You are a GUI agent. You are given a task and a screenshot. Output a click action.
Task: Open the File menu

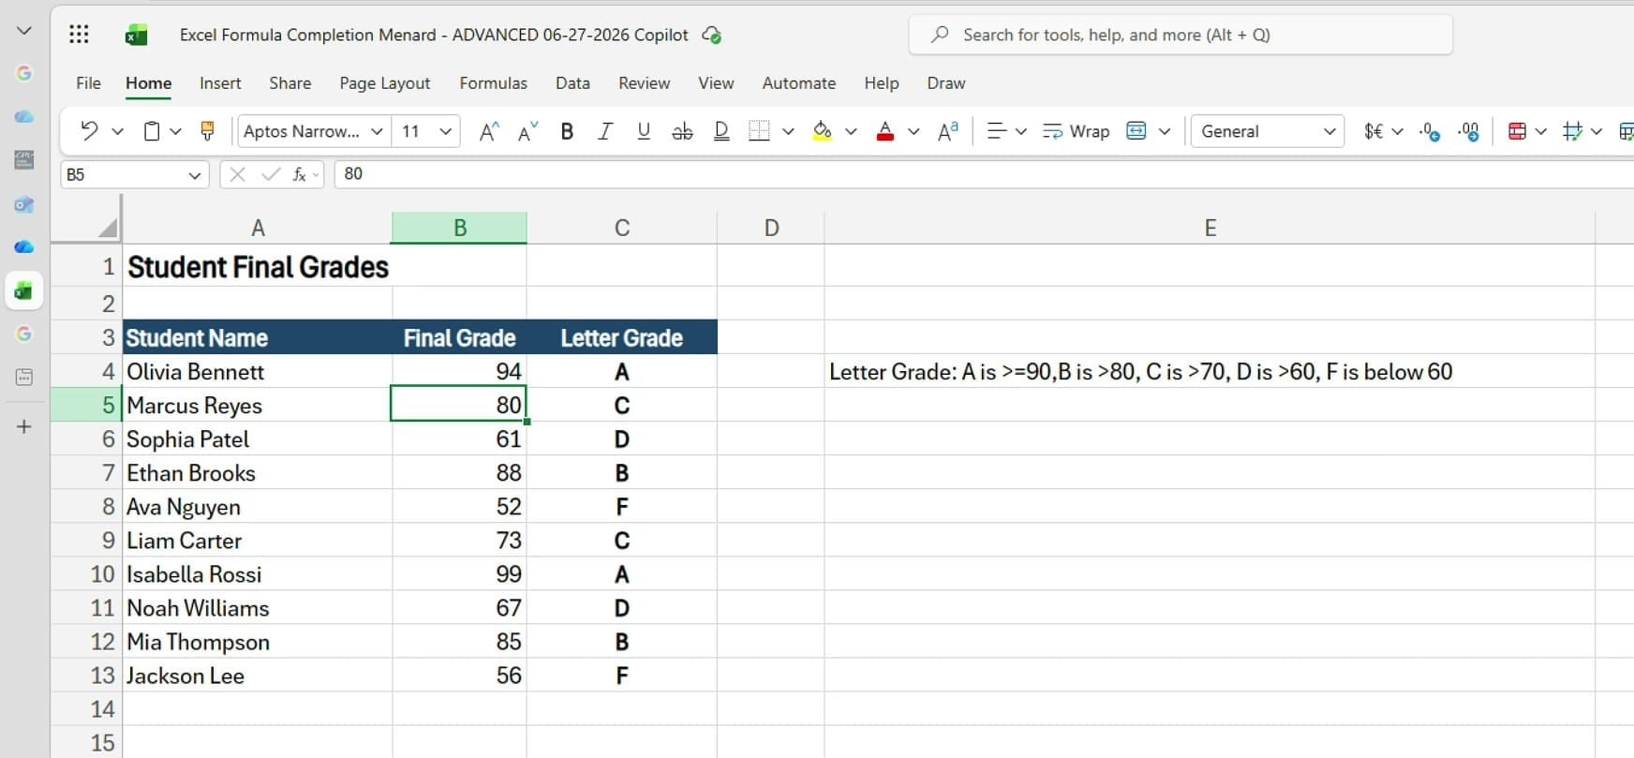tap(88, 83)
